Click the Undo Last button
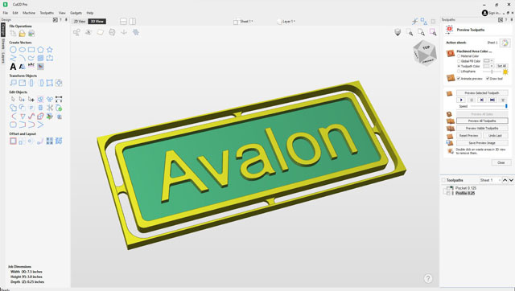The width and height of the screenshot is (515, 291). 495,136
